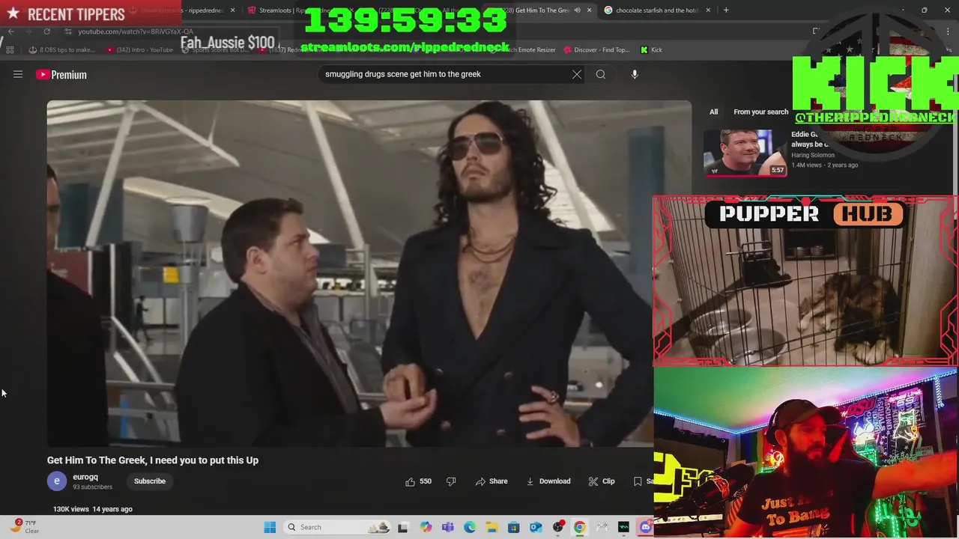Open Task View from taskbar

403,527
